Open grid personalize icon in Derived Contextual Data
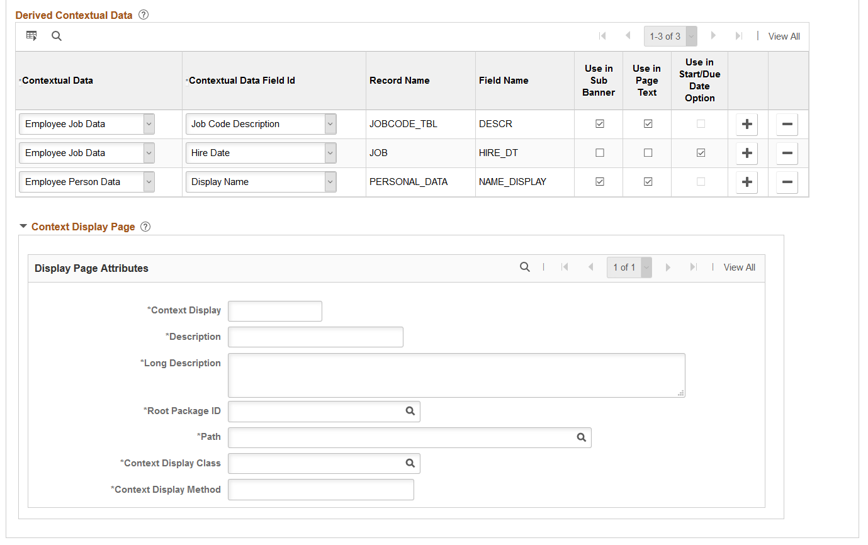868x545 pixels. coord(31,36)
